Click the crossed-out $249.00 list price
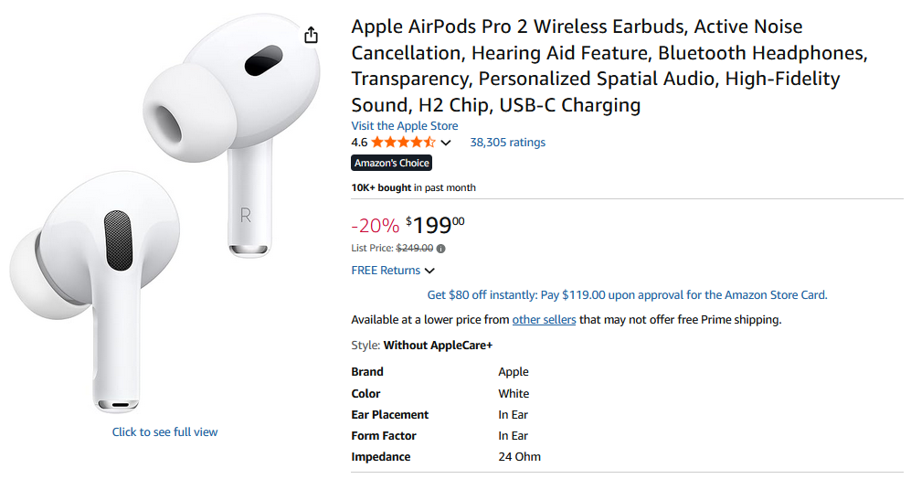 414,248
